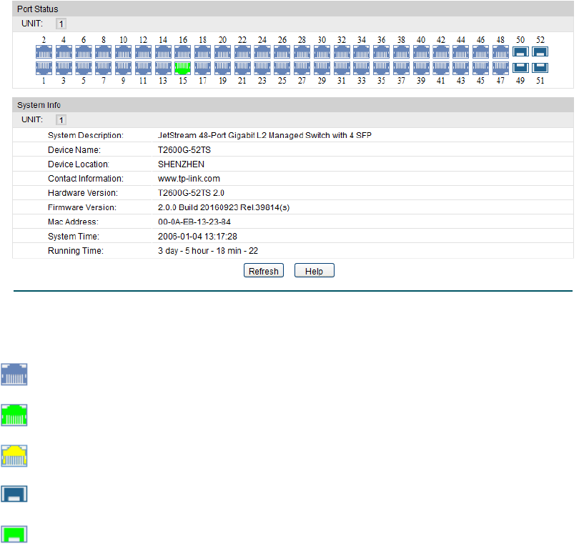Click Hardware Version value T2600G-52TS 2.0

pos(191,193)
